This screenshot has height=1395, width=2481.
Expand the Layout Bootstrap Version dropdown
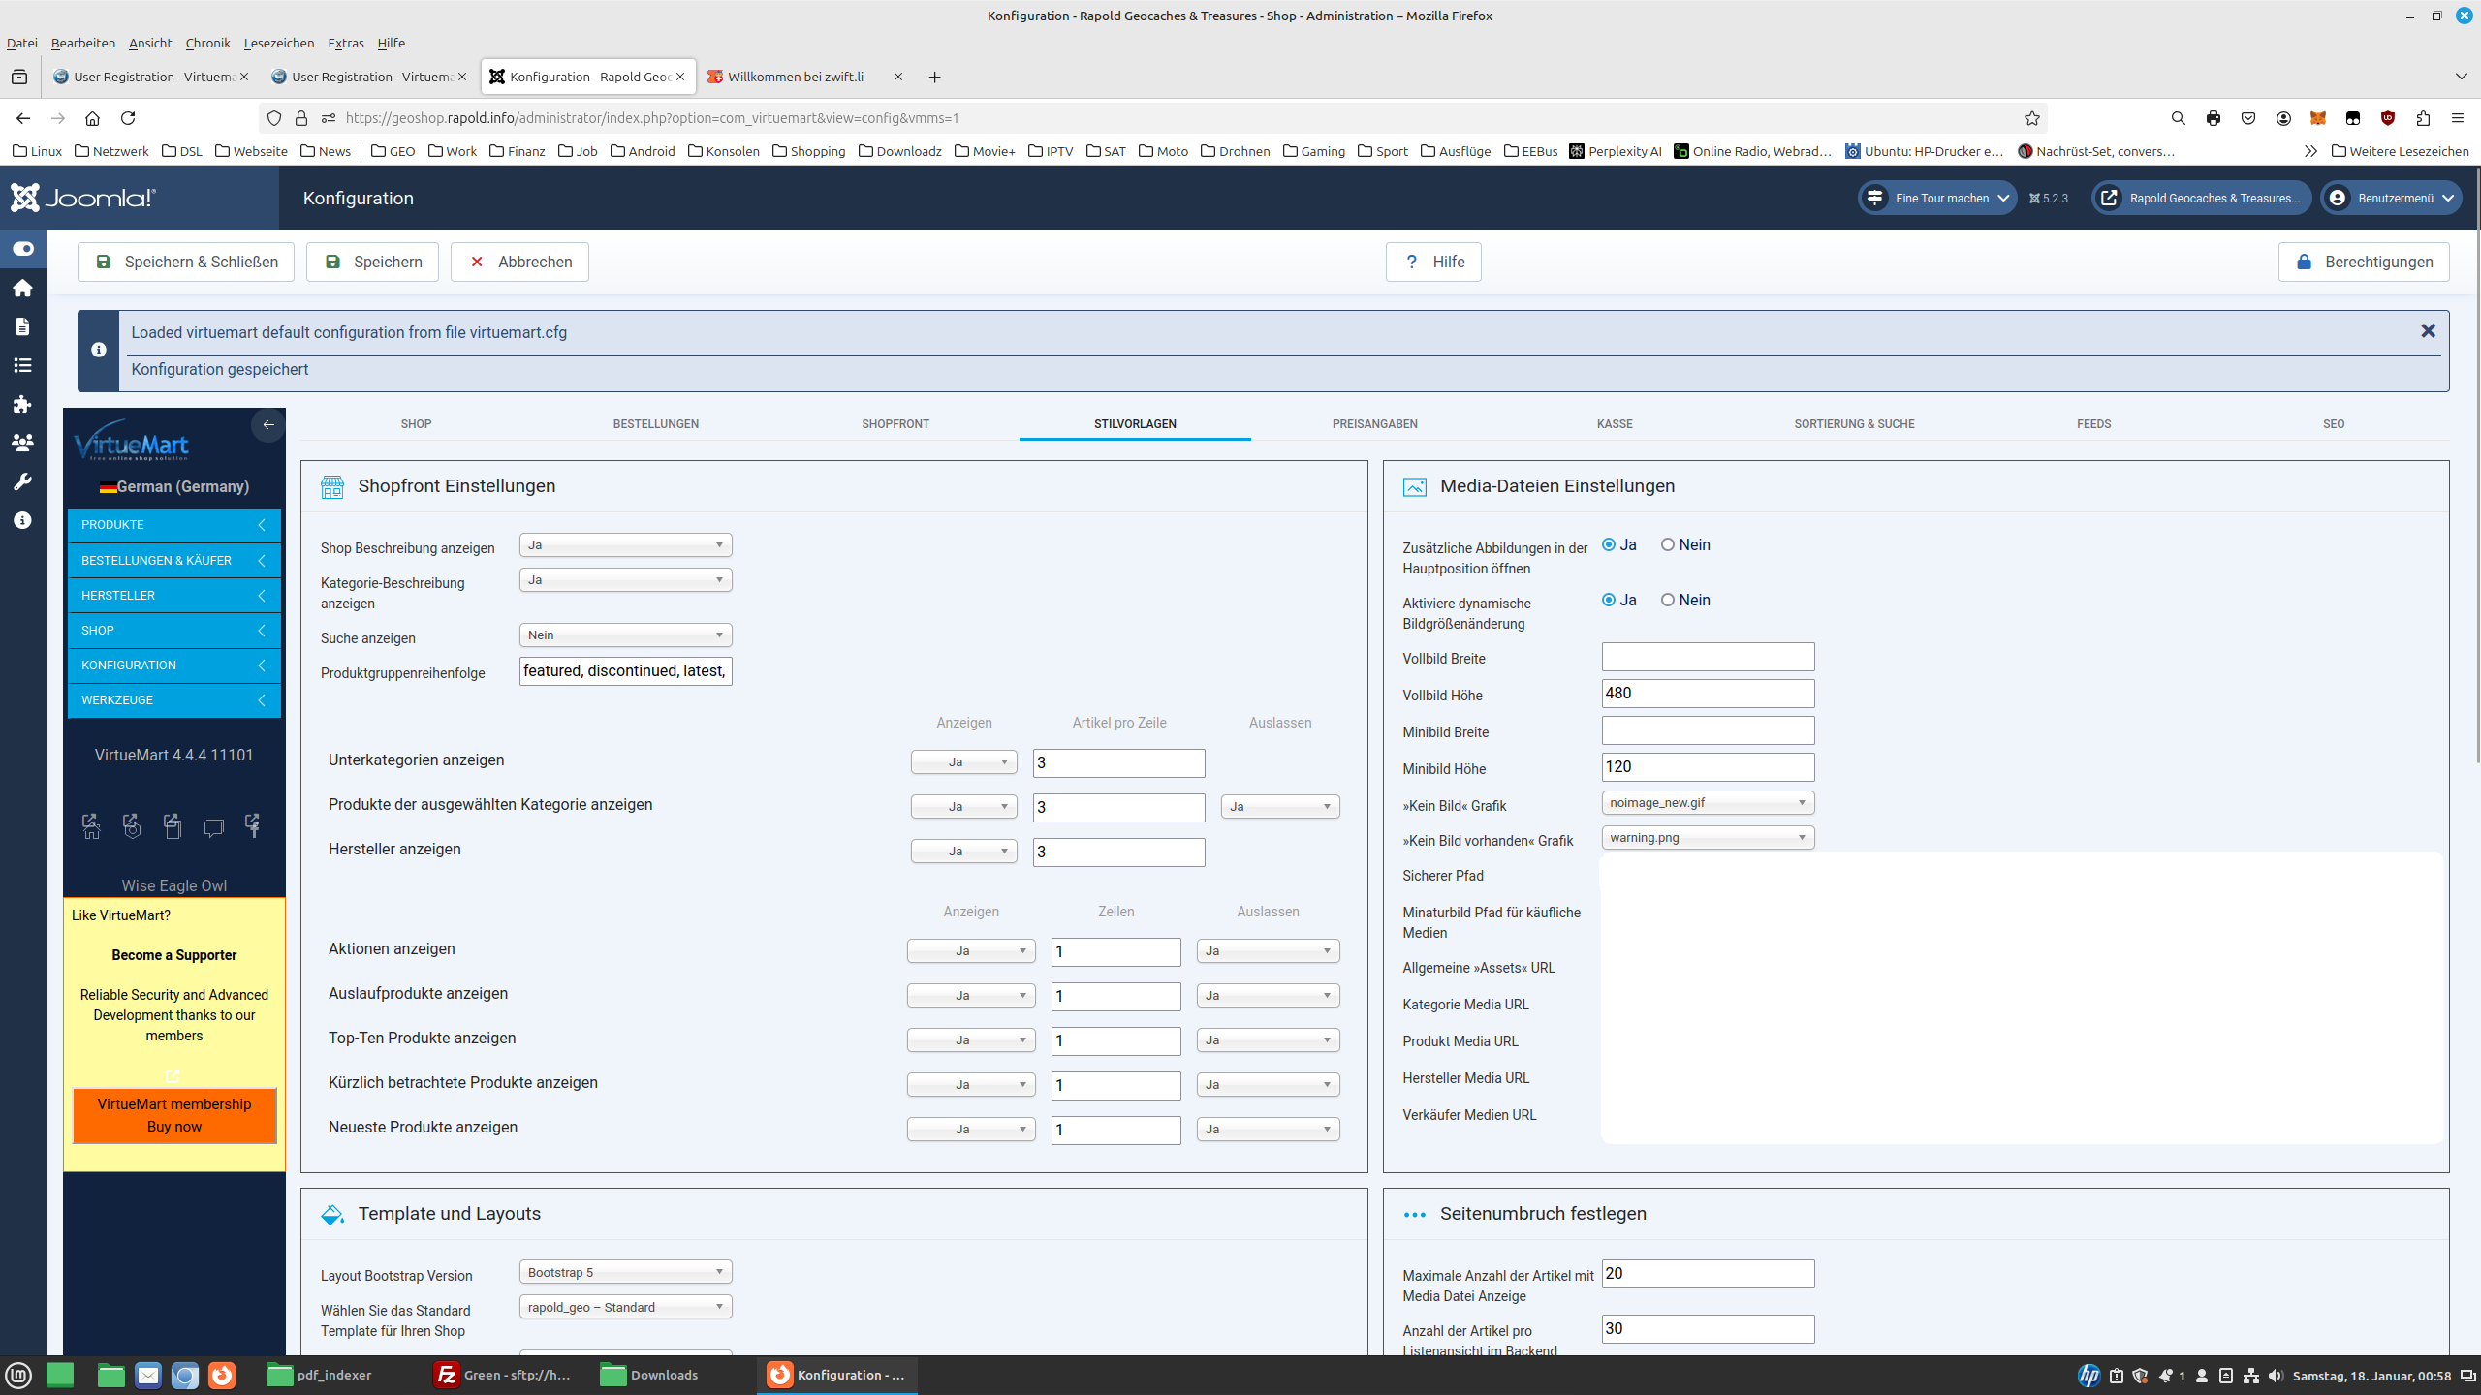[x=625, y=1272]
